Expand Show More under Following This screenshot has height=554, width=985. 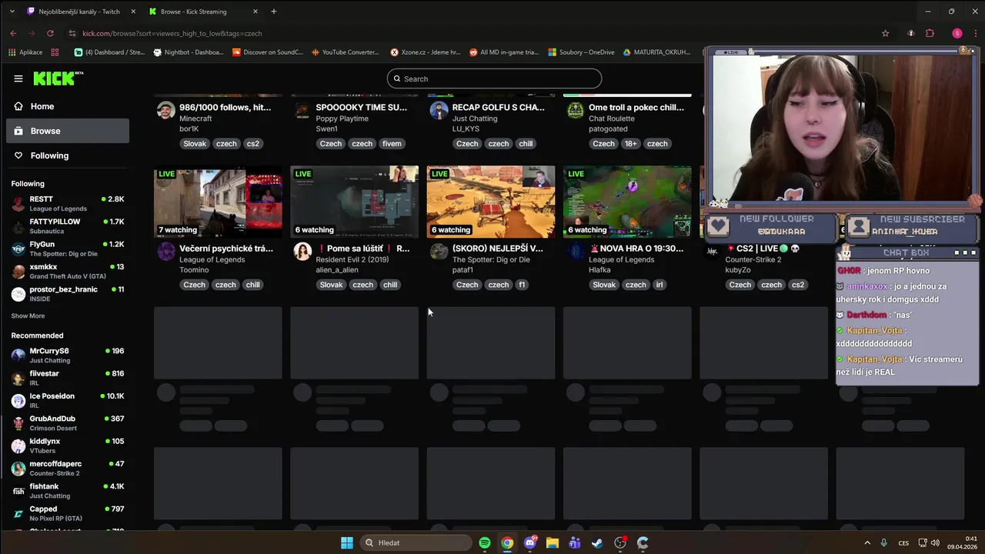click(x=28, y=315)
